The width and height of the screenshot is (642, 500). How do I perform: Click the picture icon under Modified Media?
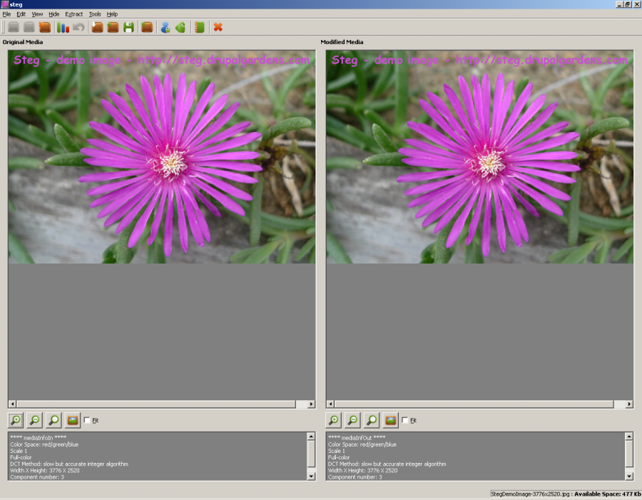click(x=391, y=420)
